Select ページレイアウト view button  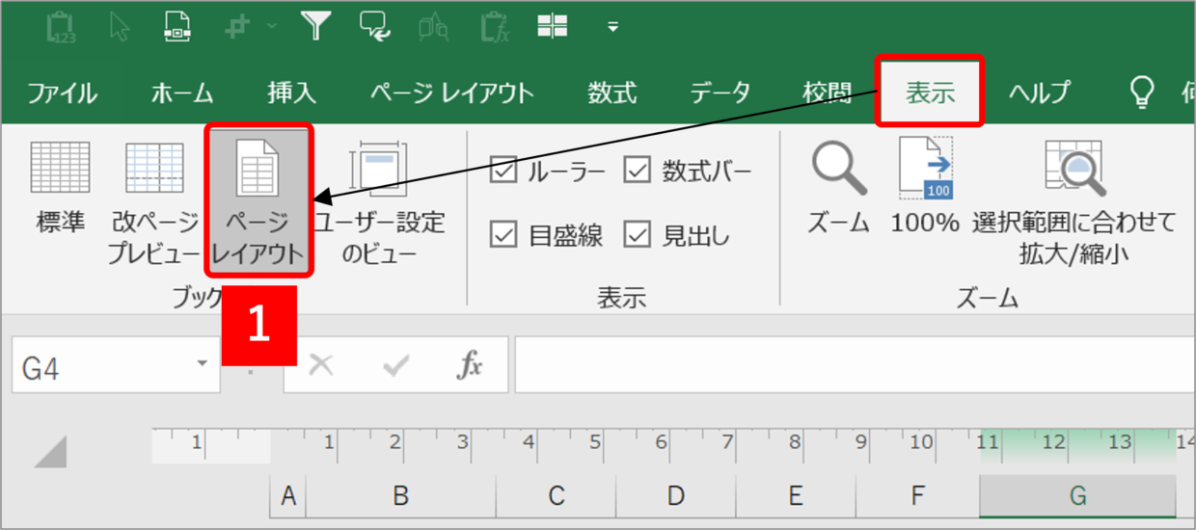[x=258, y=202]
